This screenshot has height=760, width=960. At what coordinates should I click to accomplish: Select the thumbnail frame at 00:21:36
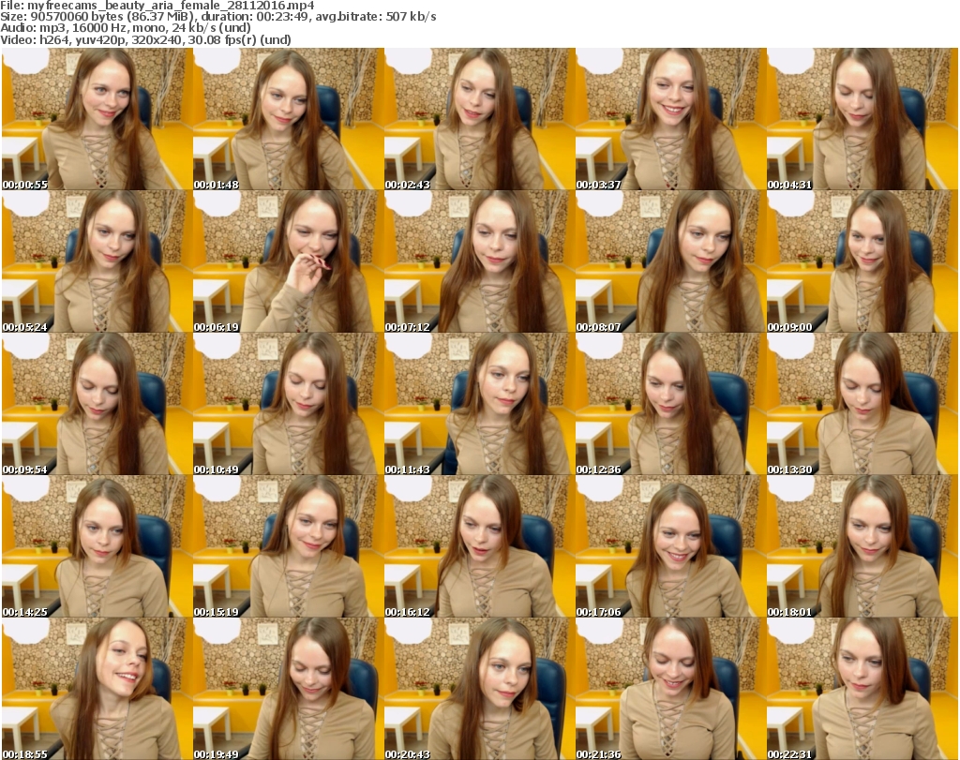670,689
